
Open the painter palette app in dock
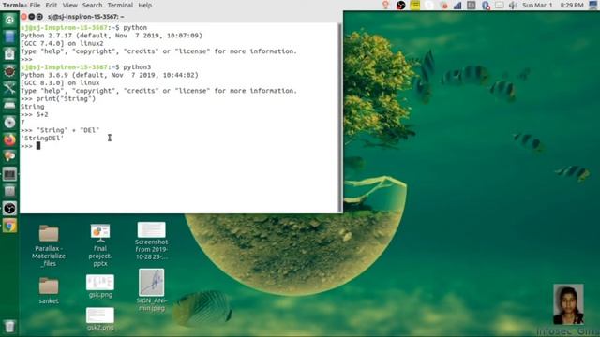point(9,156)
